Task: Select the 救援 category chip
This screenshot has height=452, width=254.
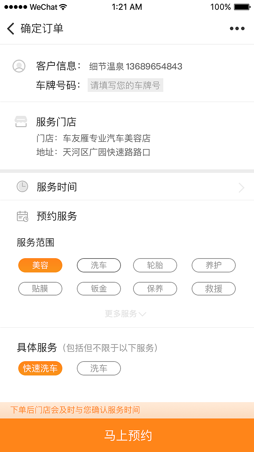Action: 214,289
